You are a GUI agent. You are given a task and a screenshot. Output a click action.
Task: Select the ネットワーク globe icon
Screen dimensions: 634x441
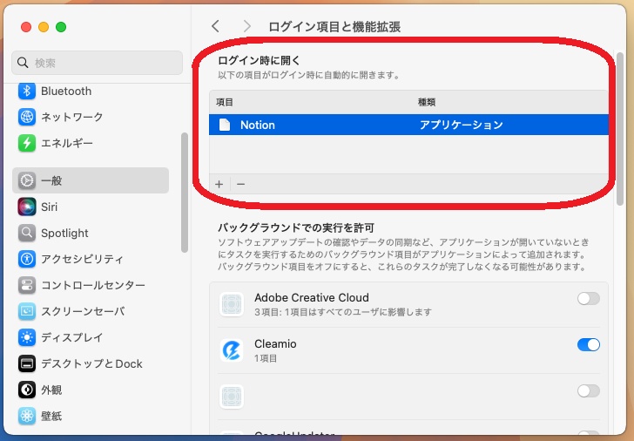27,117
